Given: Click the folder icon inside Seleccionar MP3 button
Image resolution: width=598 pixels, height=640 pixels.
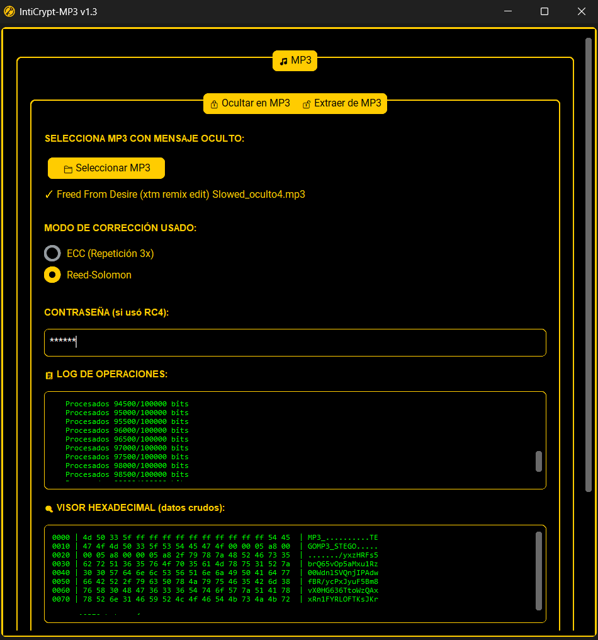Looking at the screenshot, I should 69,168.
